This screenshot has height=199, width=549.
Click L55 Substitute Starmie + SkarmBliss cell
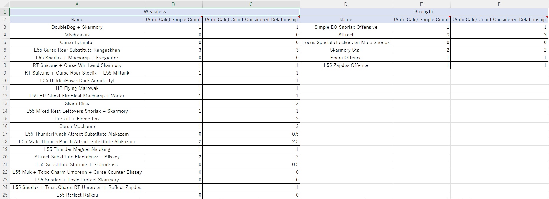click(77, 164)
